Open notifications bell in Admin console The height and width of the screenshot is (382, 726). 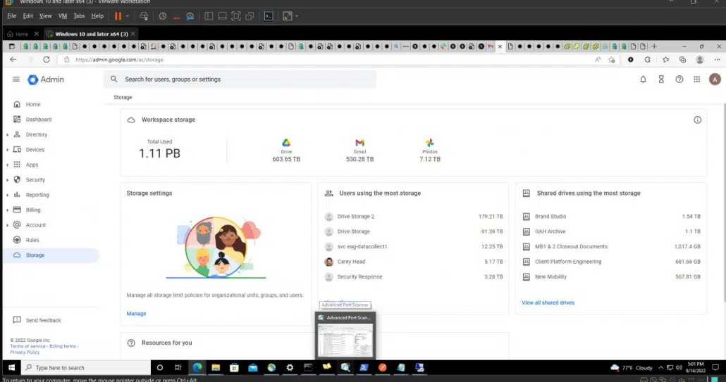pyautogui.click(x=643, y=79)
